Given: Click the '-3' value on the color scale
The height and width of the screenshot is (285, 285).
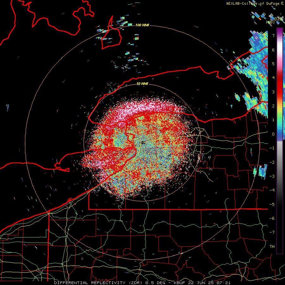Looking at the screenshot, I should [272, 176].
